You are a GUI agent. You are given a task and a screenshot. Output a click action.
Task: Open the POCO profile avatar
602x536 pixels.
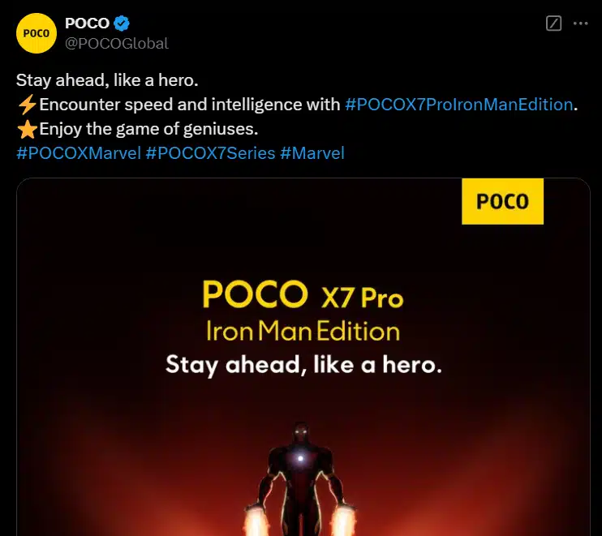(36, 33)
